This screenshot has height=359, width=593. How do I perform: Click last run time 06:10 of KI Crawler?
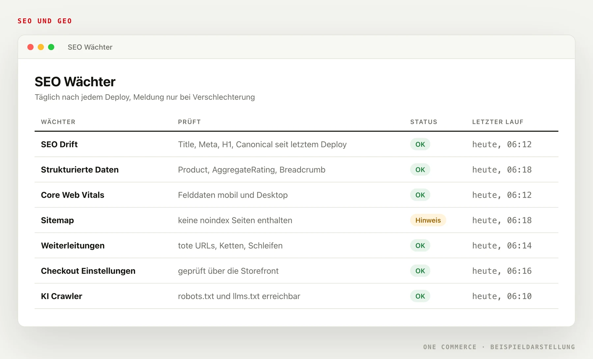click(502, 296)
